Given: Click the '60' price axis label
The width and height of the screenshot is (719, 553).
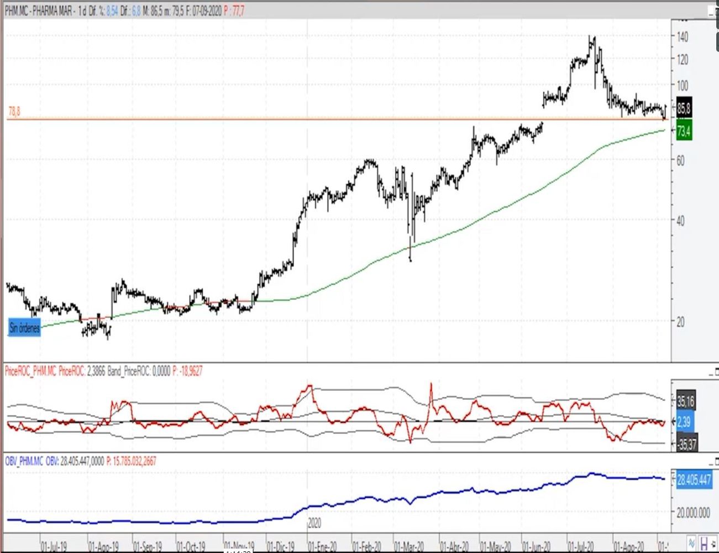Looking at the screenshot, I should click(x=681, y=160).
